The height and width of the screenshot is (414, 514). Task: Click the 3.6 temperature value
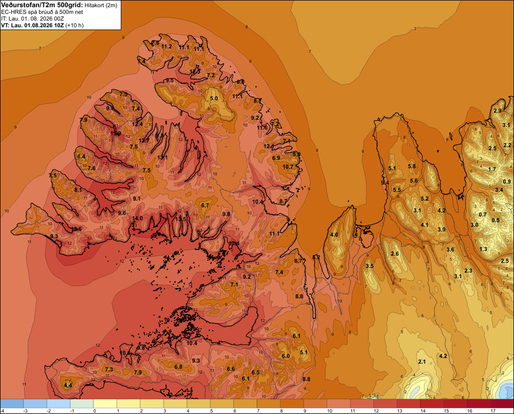click(x=450, y=249)
